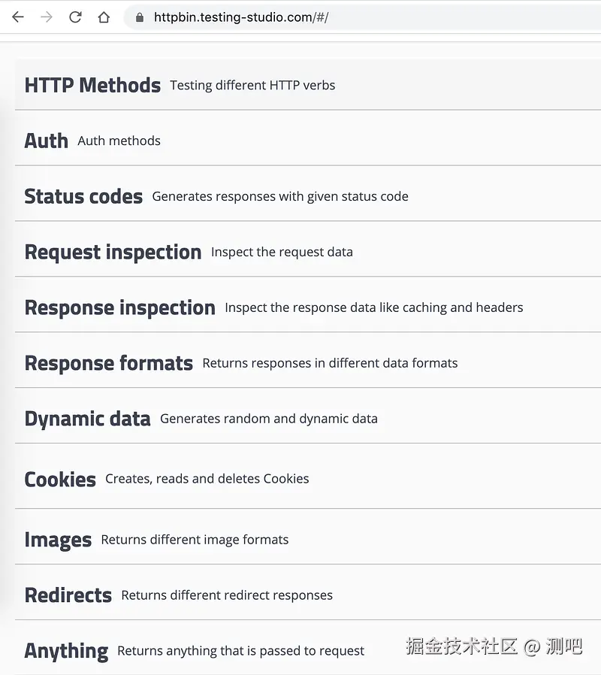Viewport: 601px width, 675px height.
Task: Click the padlock site security icon
Action: pos(139,17)
